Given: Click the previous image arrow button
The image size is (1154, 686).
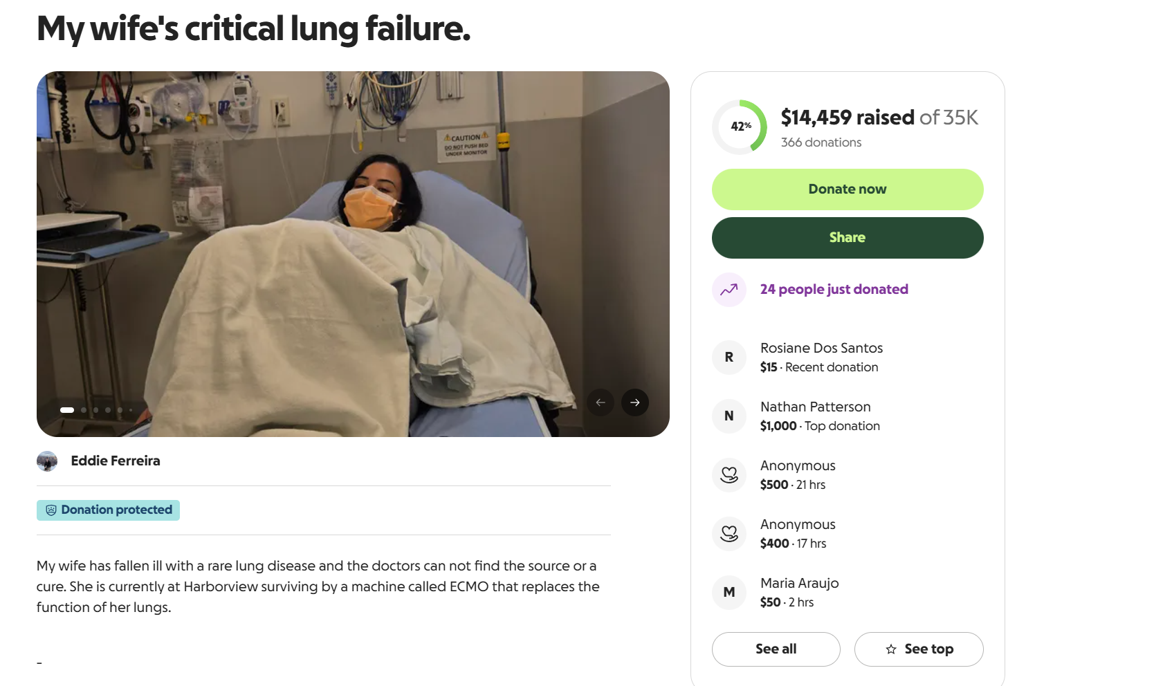Looking at the screenshot, I should click(601, 402).
